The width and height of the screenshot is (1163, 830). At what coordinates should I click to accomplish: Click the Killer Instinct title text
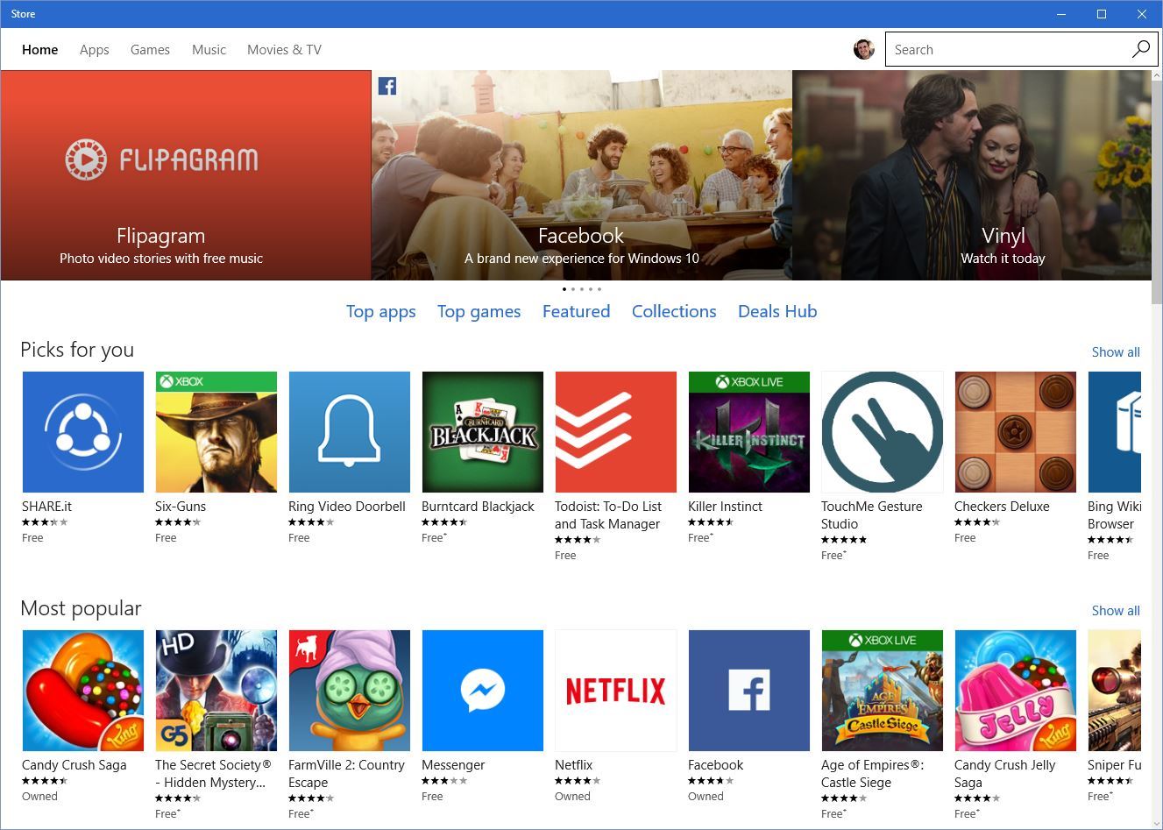pyautogui.click(x=725, y=507)
